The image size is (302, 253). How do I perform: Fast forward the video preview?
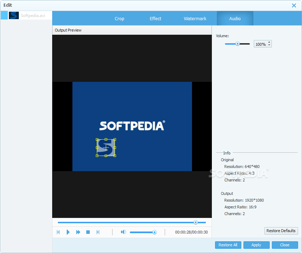(x=78, y=232)
